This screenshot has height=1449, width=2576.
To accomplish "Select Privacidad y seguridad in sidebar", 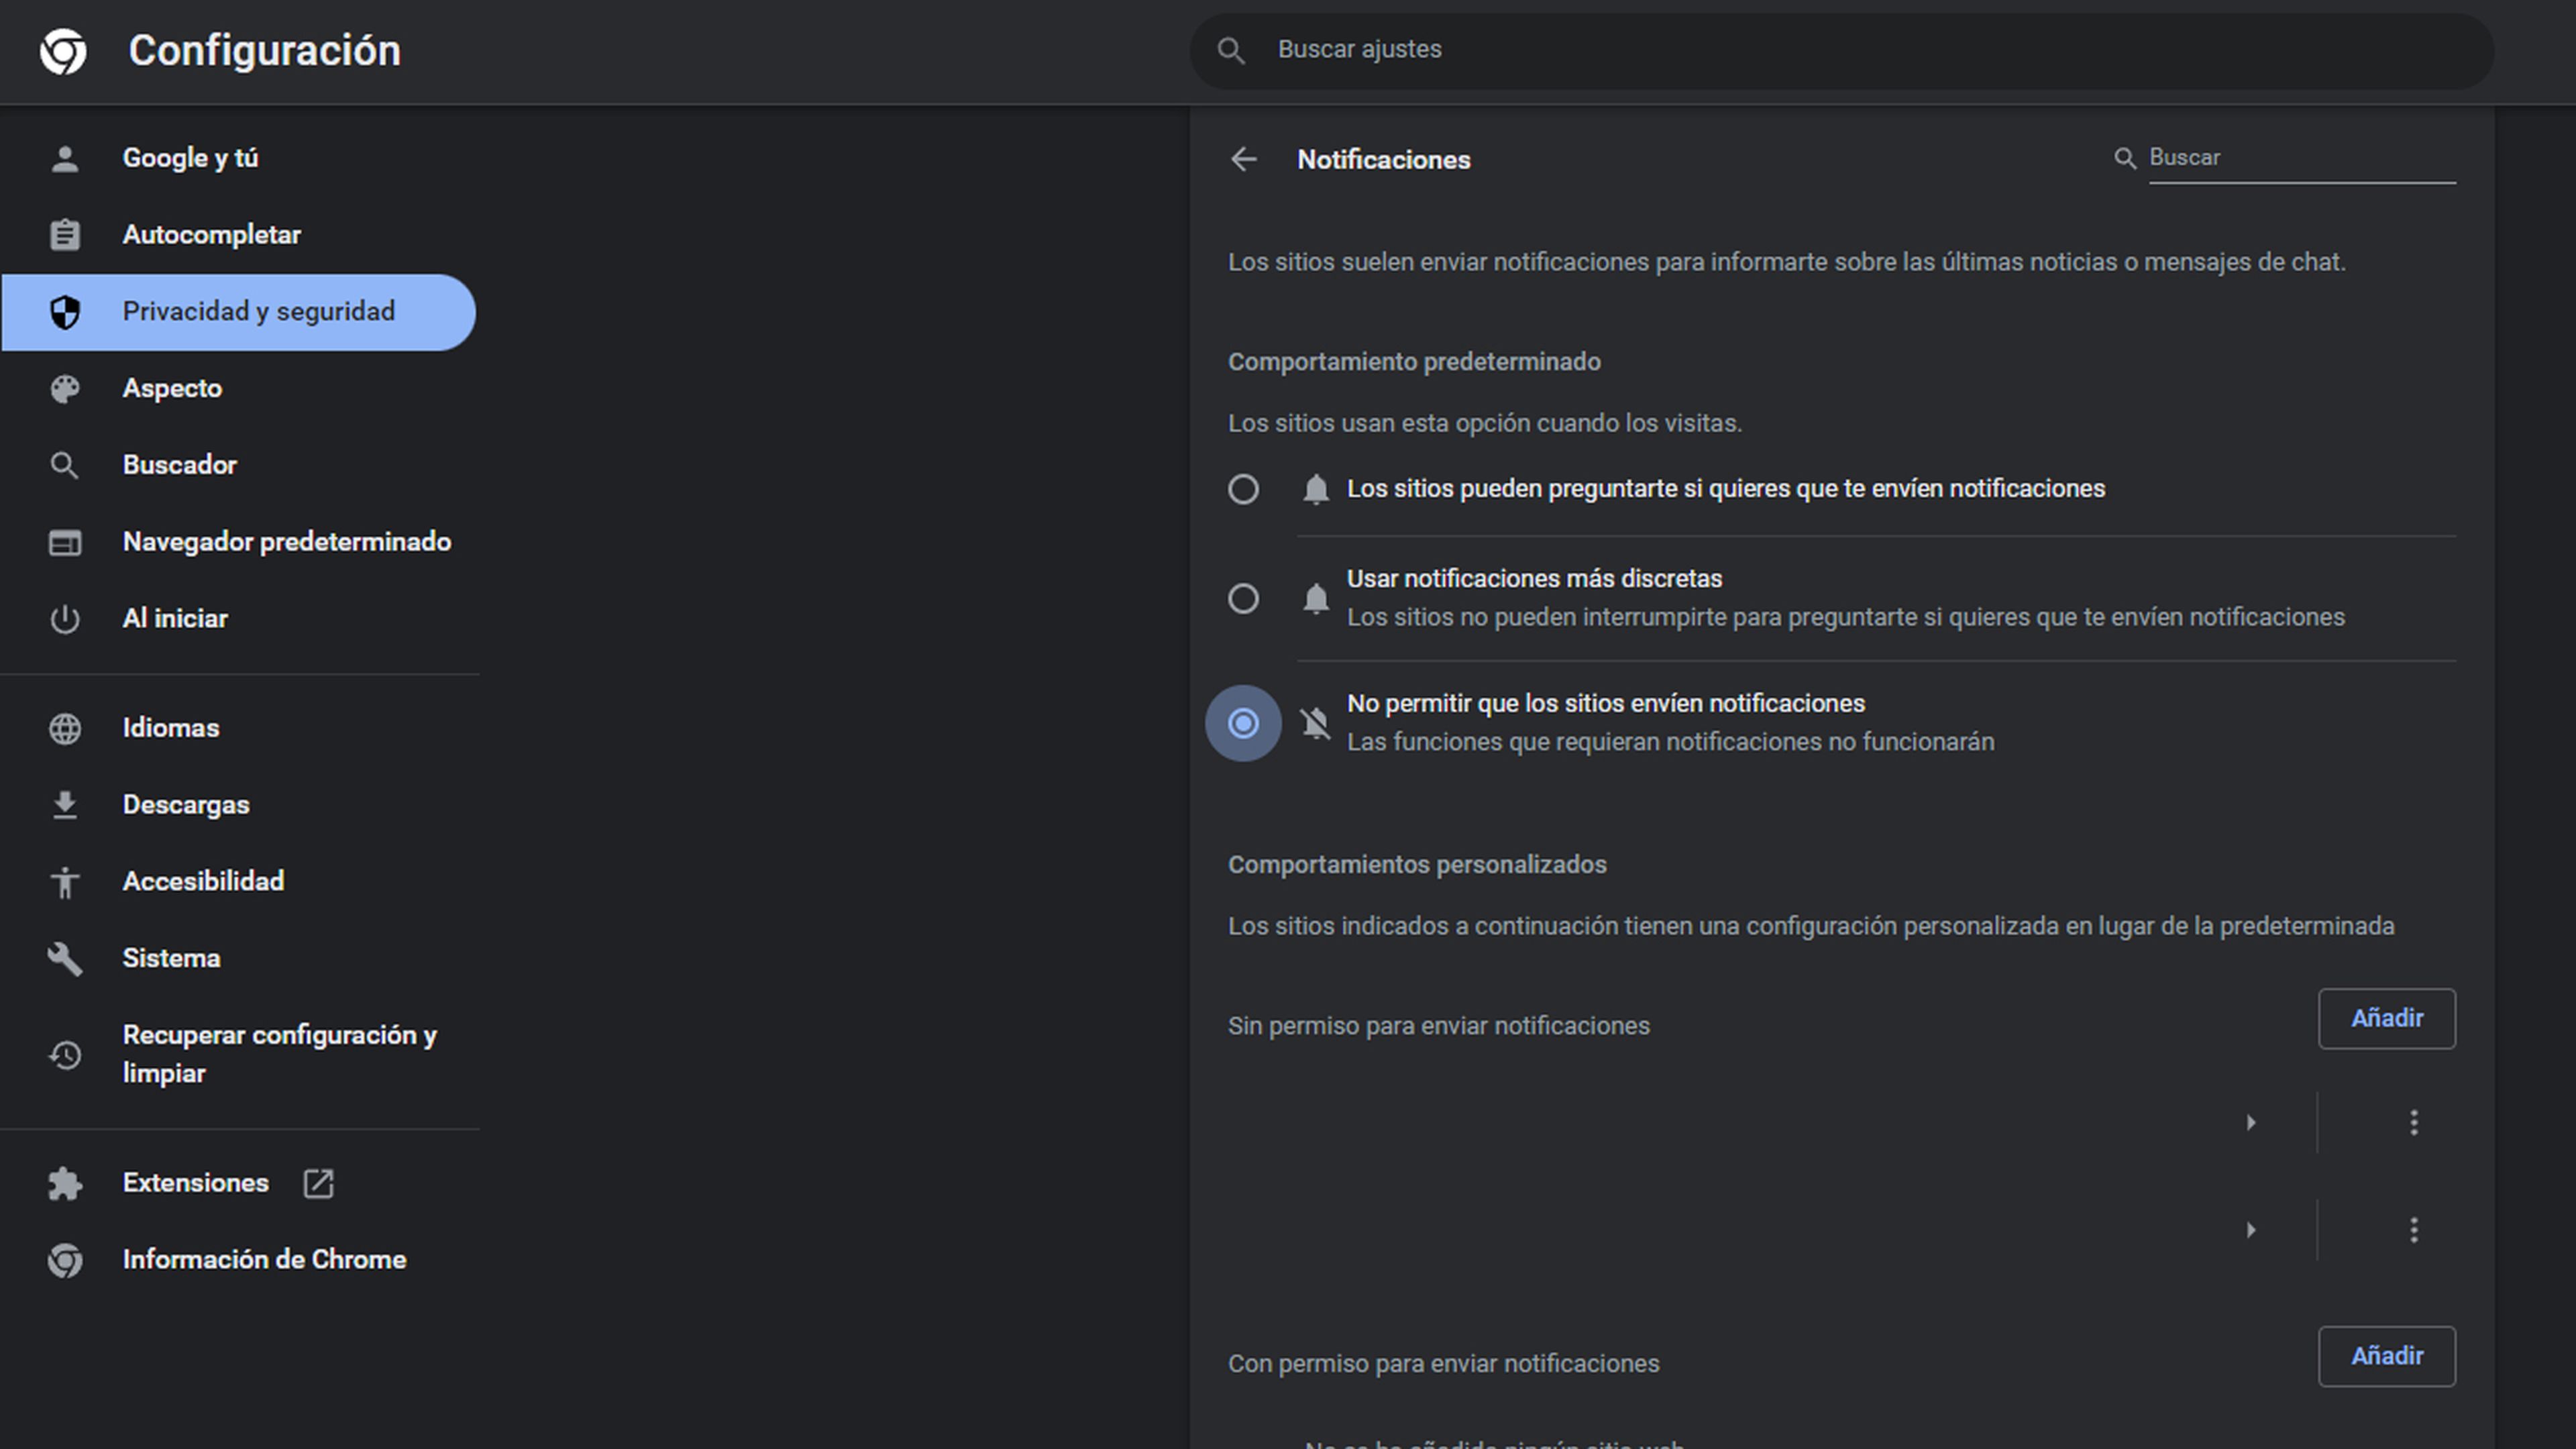I will [239, 312].
